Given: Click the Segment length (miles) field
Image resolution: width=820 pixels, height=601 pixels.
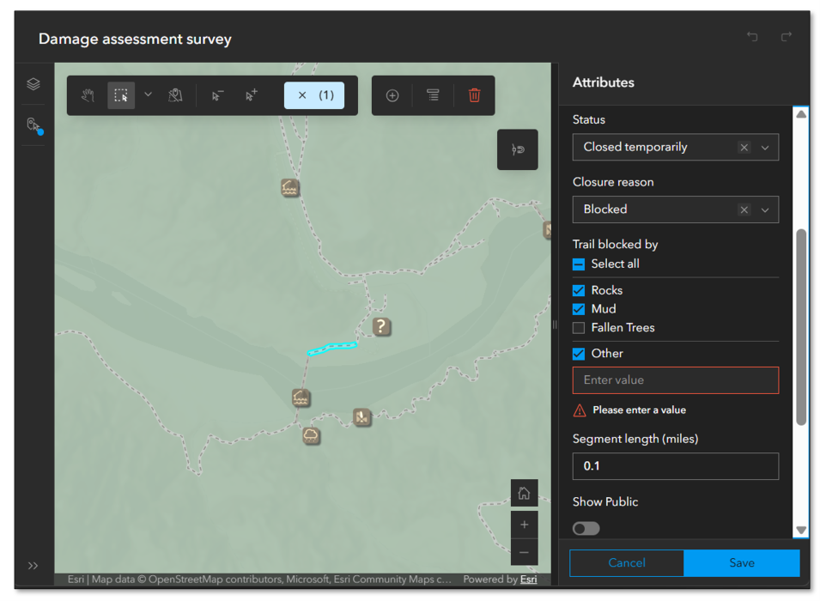Looking at the screenshot, I should (x=675, y=466).
